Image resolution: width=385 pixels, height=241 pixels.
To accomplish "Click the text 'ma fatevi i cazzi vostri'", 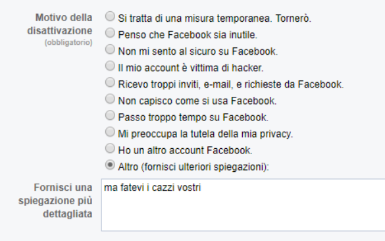I will pos(153,188).
